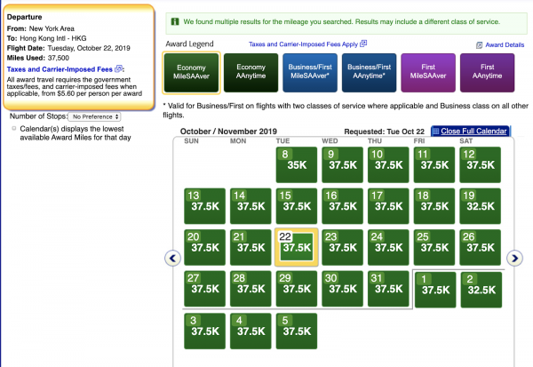Screen dimensions: 533x367
Task: Click popup icon by top Taxes and Fees link
Action: tap(364, 44)
